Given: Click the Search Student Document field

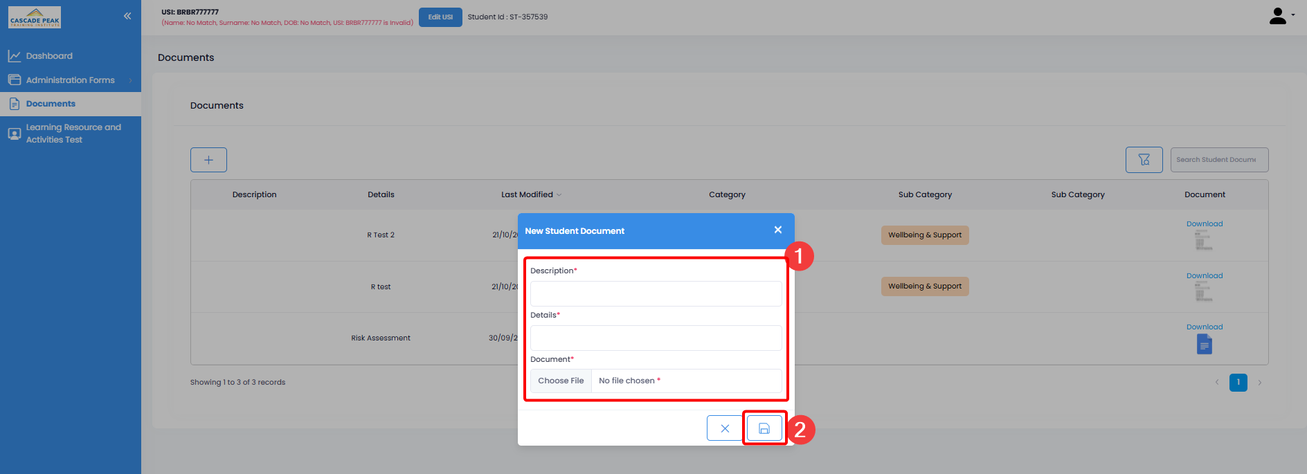Looking at the screenshot, I should (1218, 160).
